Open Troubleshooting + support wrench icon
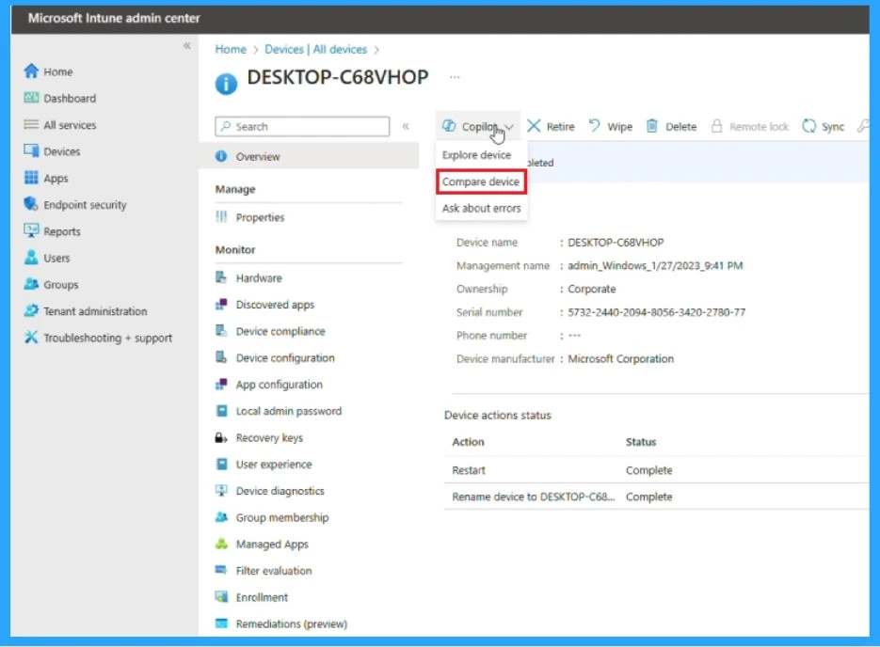 [x=31, y=338]
